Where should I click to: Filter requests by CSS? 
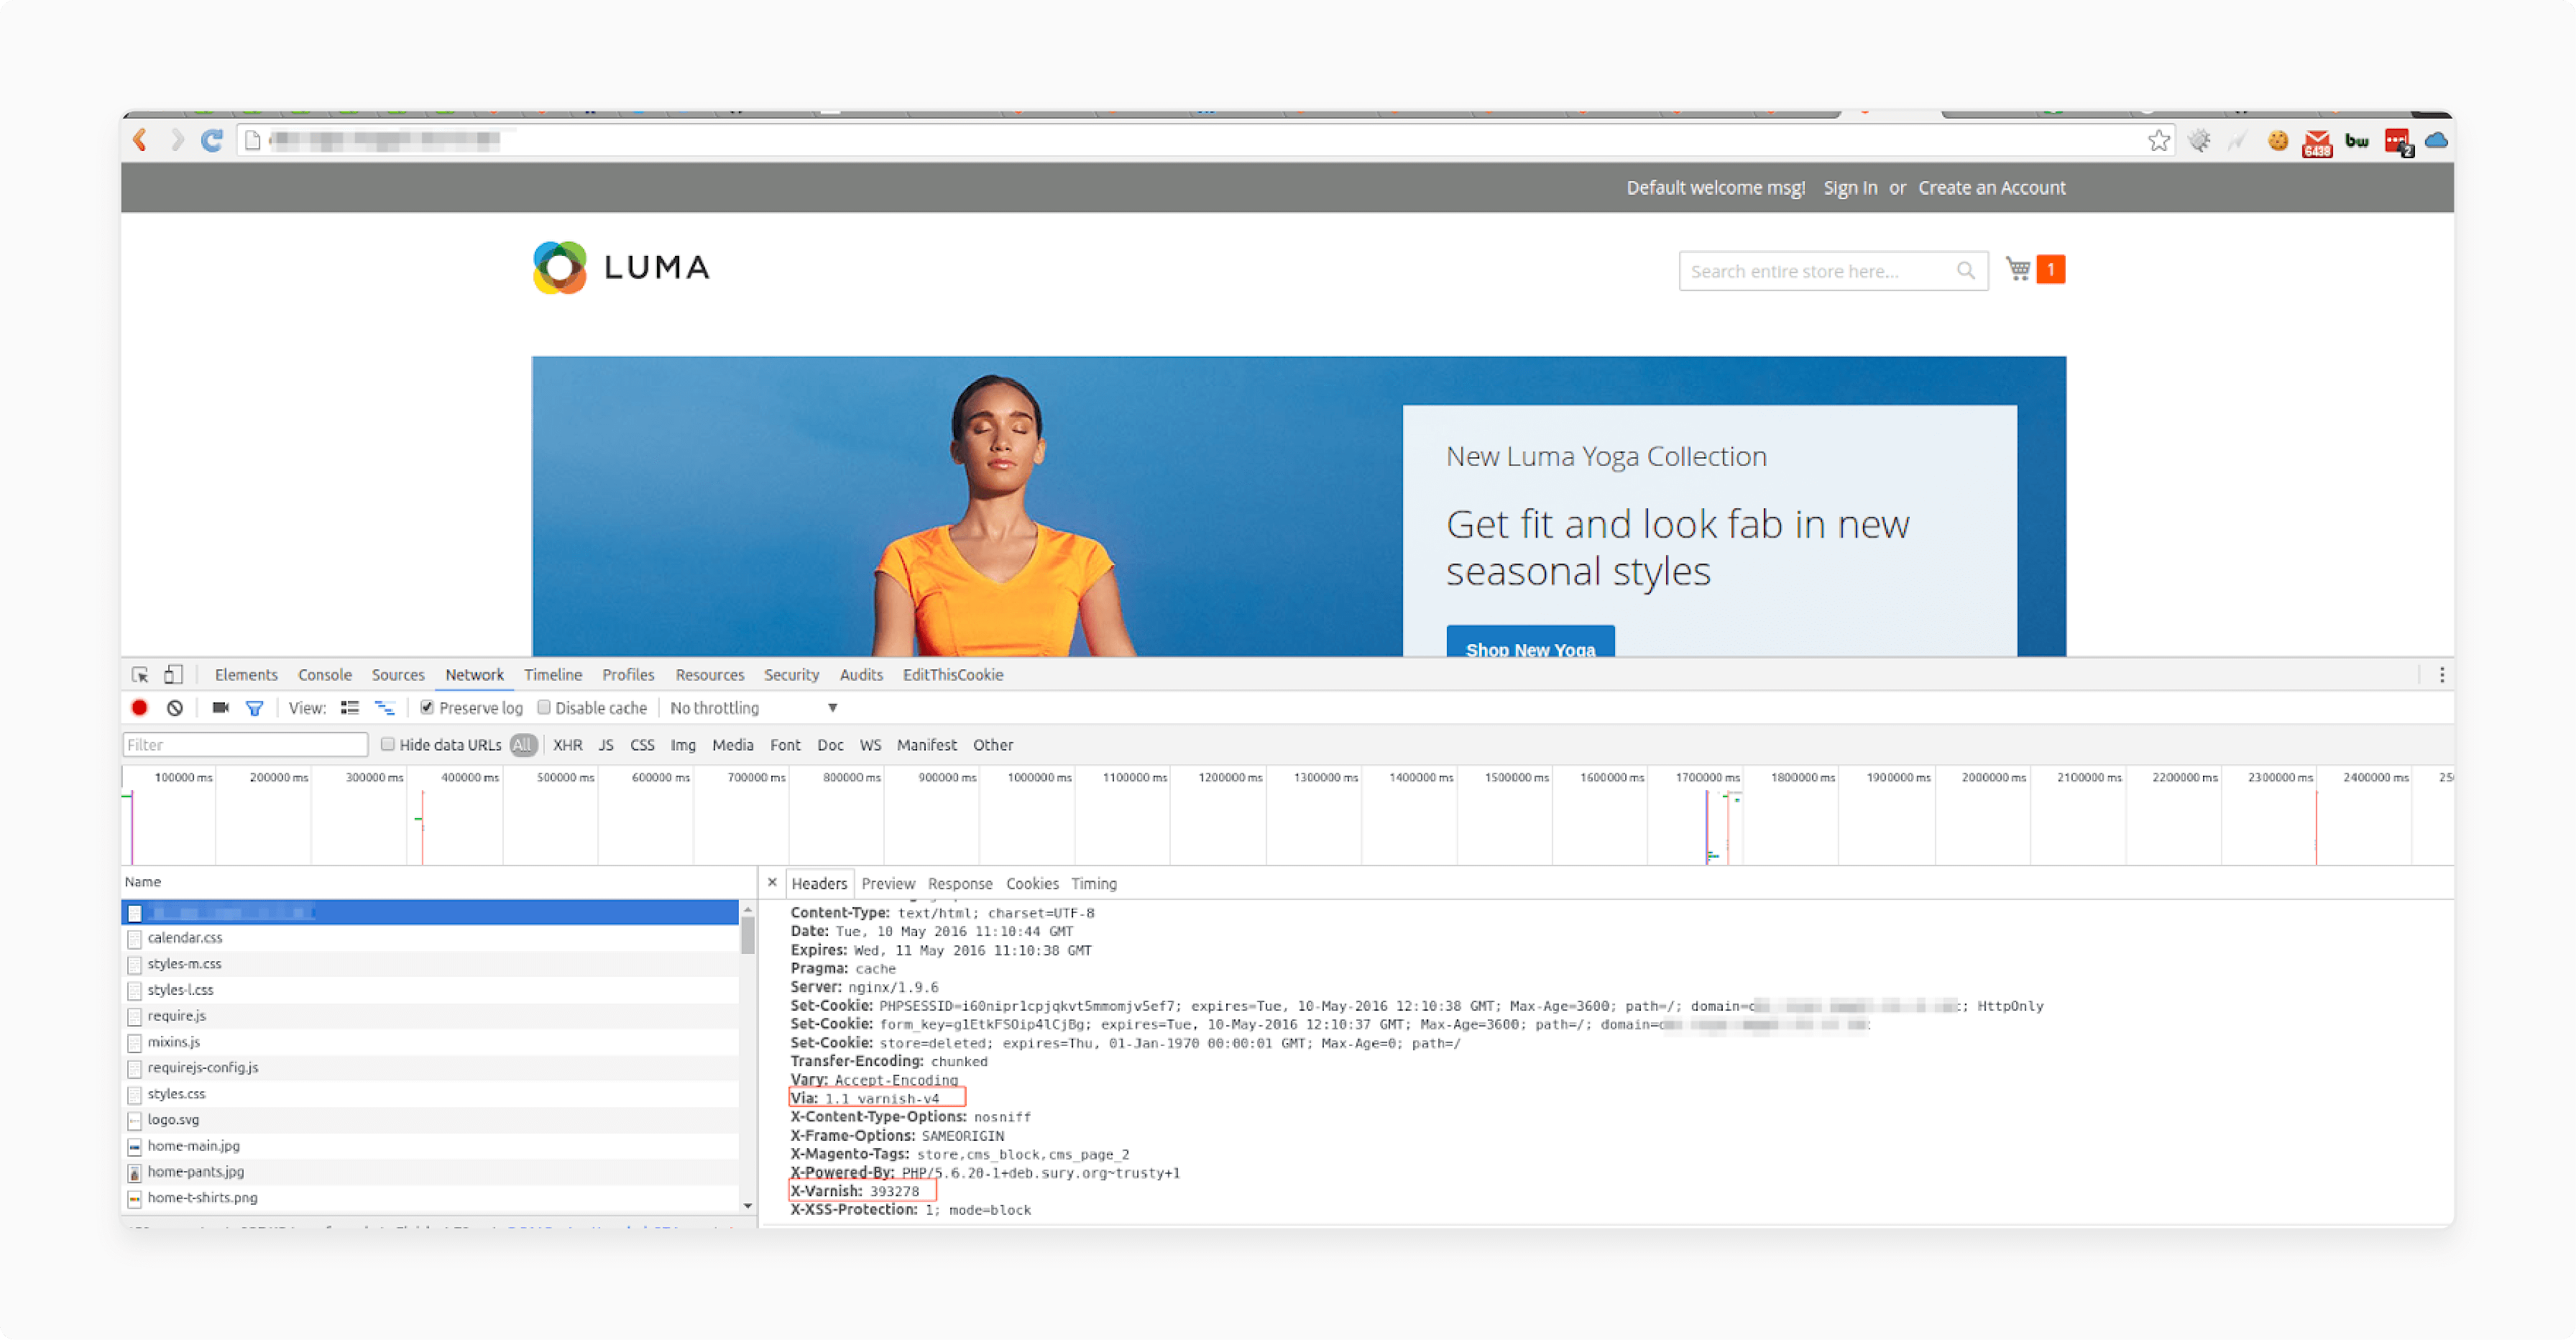click(642, 745)
